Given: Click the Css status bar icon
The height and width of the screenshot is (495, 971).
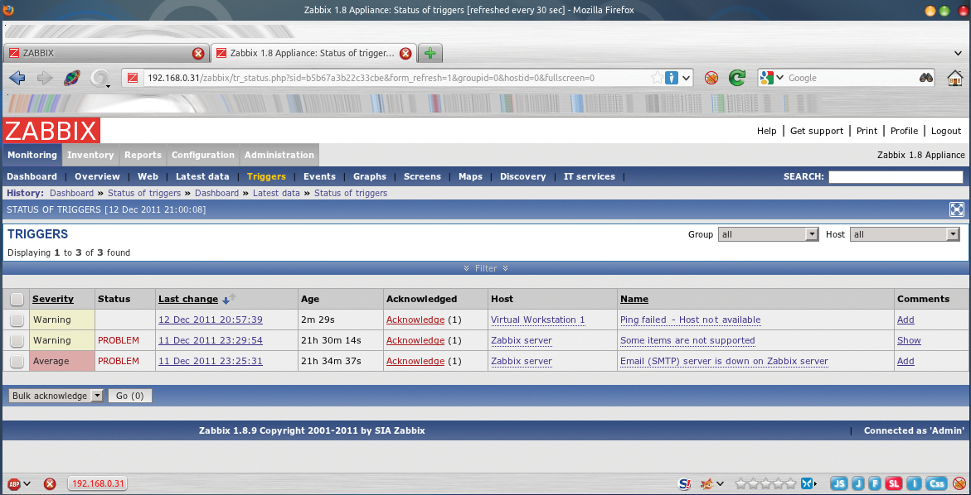Looking at the screenshot, I should point(938,483).
